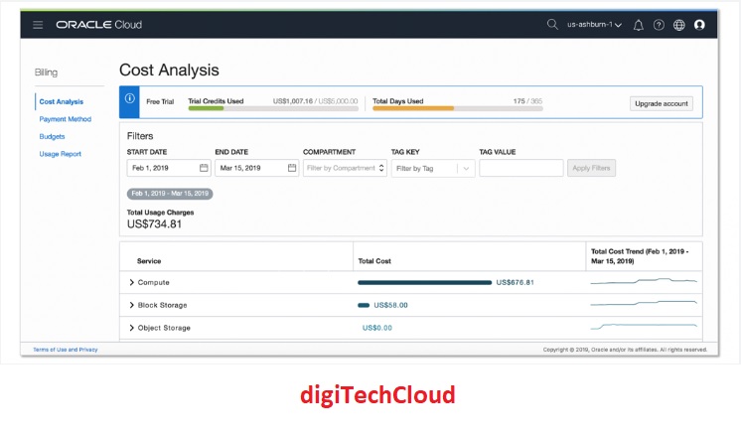The image size is (741, 437).
Task: Click Compute cost value US$676.81
Action: [x=515, y=282]
